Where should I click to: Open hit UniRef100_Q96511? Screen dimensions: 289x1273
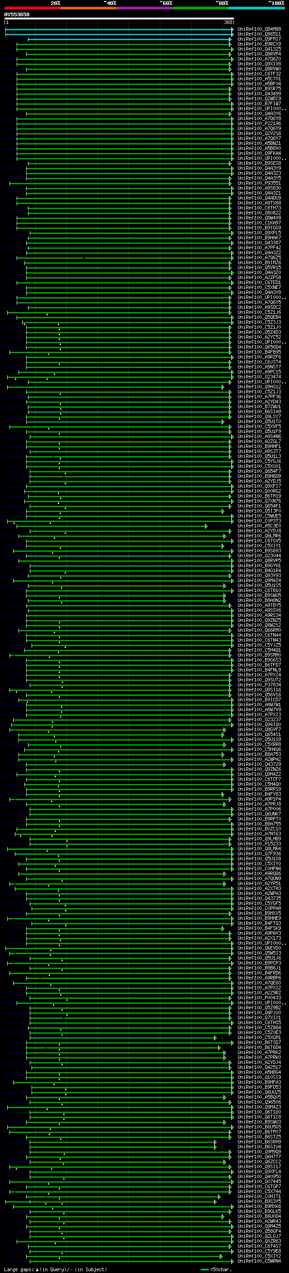(x=259, y=34)
